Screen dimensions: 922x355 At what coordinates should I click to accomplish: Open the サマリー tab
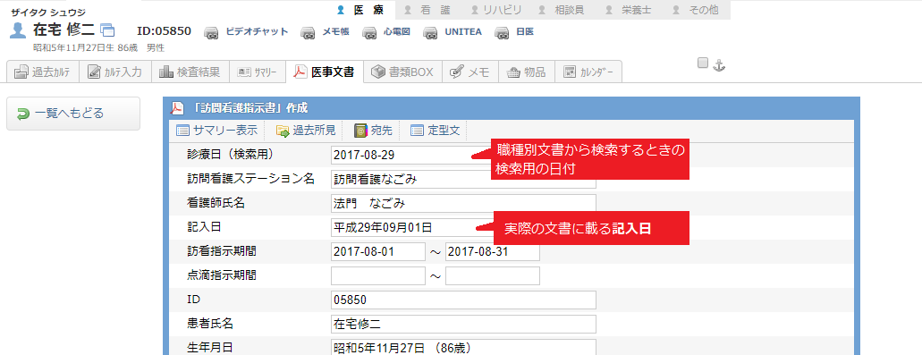(x=257, y=72)
